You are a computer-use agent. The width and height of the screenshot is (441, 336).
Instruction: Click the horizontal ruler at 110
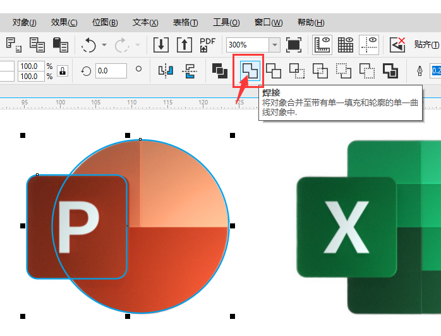click(x=131, y=103)
